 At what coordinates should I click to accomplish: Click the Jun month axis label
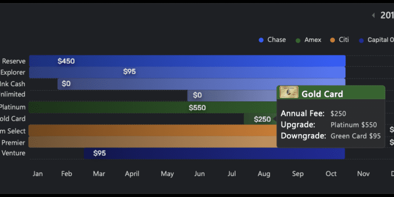click(199, 174)
